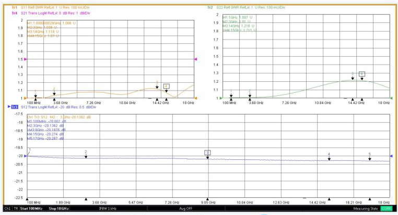This screenshot has height=215, width=398.
Task: Click the Measuring State status label
Action: tap(364, 209)
